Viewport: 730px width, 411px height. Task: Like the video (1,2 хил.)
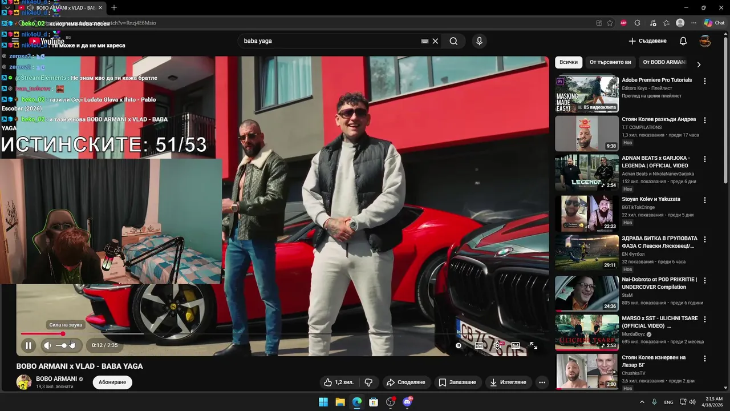pos(338,382)
